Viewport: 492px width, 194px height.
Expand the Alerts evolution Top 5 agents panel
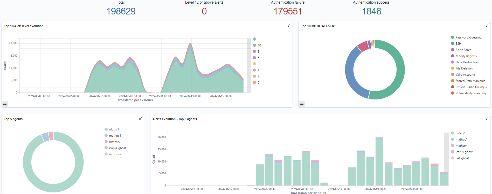(488, 118)
